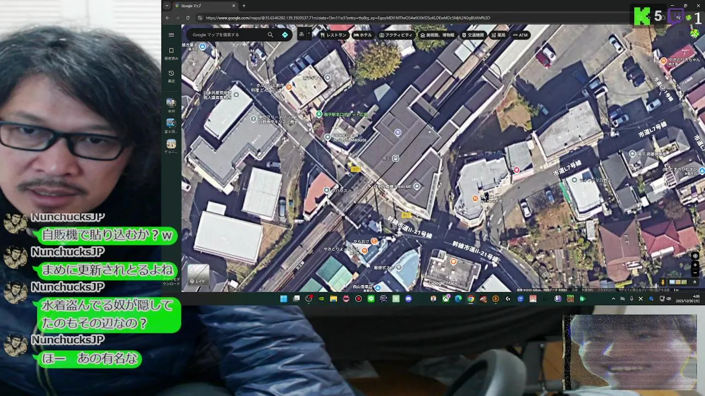Click the からおけ orange marker
This screenshot has width=705, height=396.
[x=374, y=241]
